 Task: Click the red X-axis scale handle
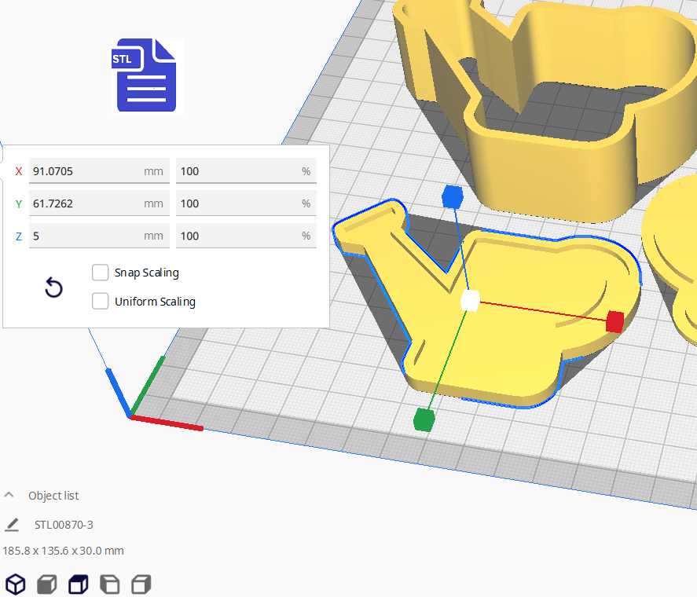(614, 320)
